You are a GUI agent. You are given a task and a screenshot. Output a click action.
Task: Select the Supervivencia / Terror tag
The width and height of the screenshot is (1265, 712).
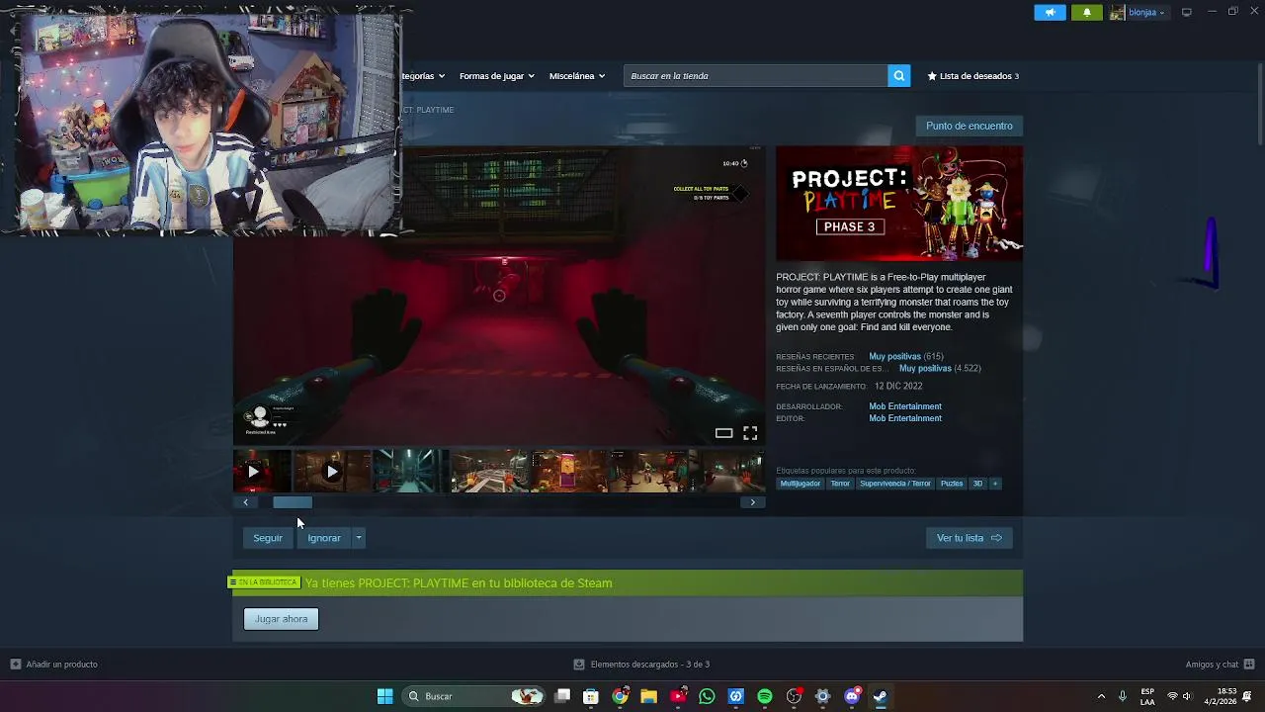click(x=895, y=484)
